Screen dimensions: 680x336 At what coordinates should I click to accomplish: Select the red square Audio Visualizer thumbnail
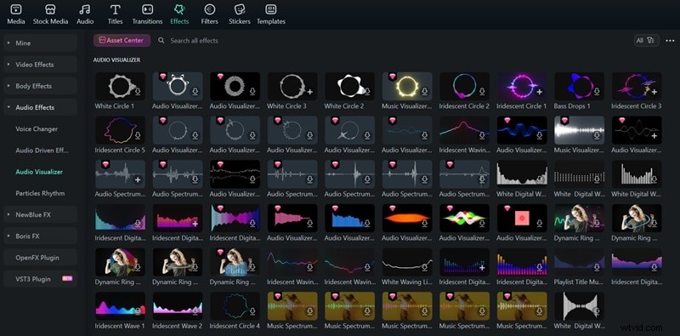(x=522, y=218)
